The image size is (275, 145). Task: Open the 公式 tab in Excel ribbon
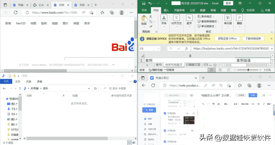[192, 10]
